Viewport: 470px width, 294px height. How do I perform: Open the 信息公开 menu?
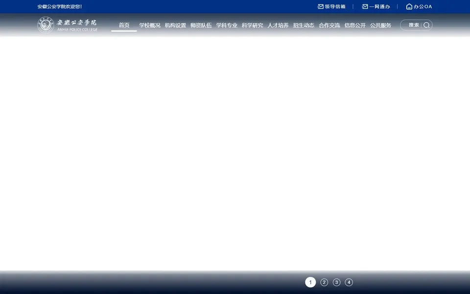pyautogui.click(x=355, y=25)
